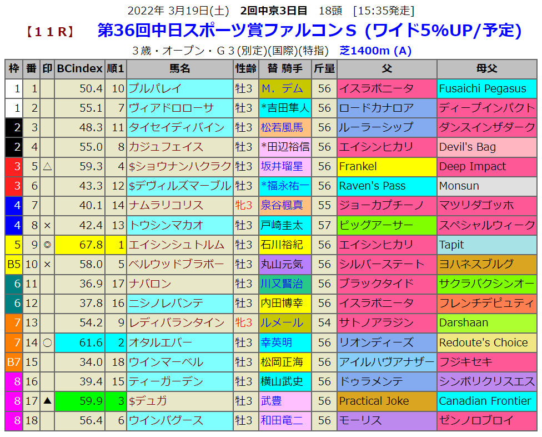Click the 芝1400m (A) course text
Image resolution: width=542 pixels, height=437 pixels.
375,51
